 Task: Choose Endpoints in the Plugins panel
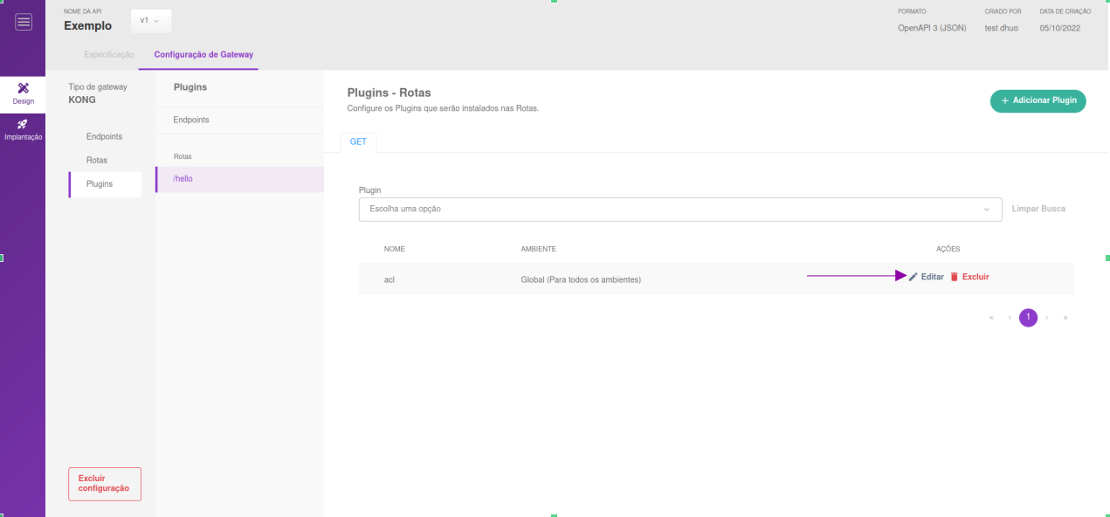191,120
